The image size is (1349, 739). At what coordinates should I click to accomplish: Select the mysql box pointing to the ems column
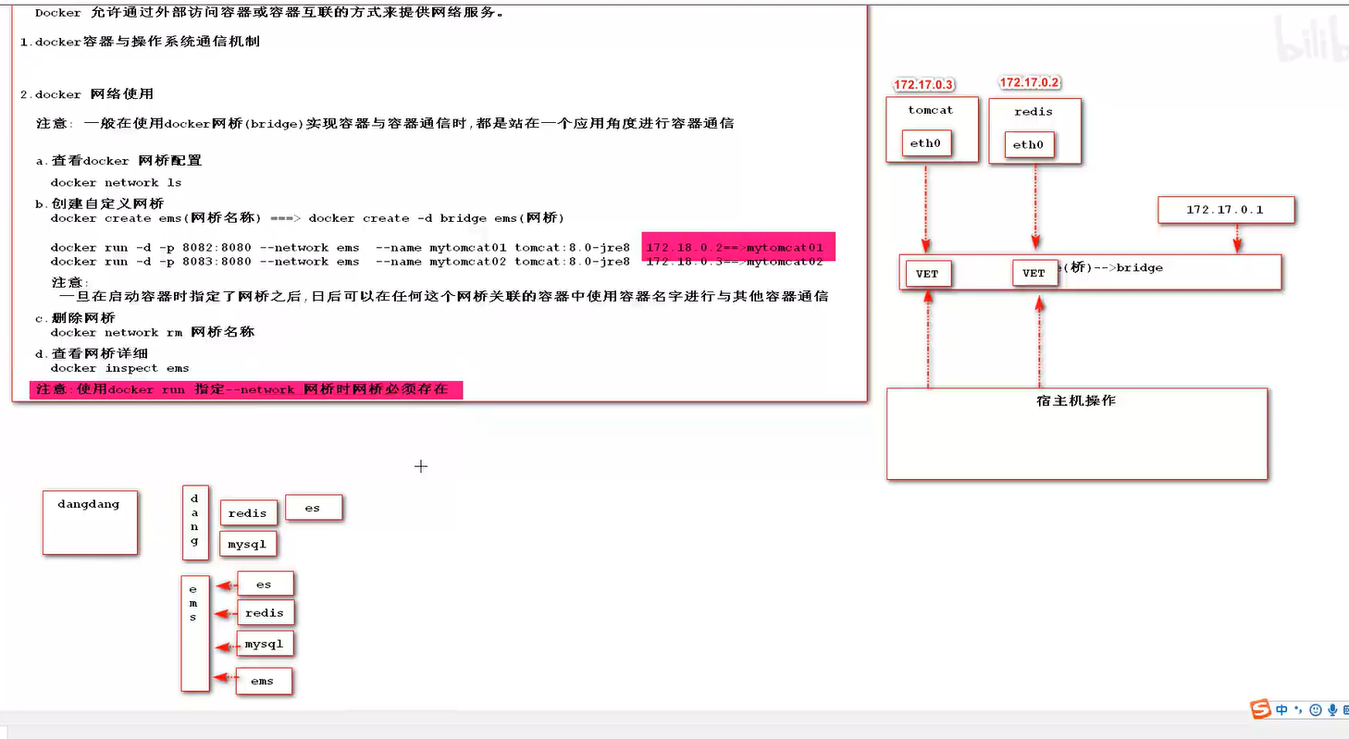[x=265, y=644]
